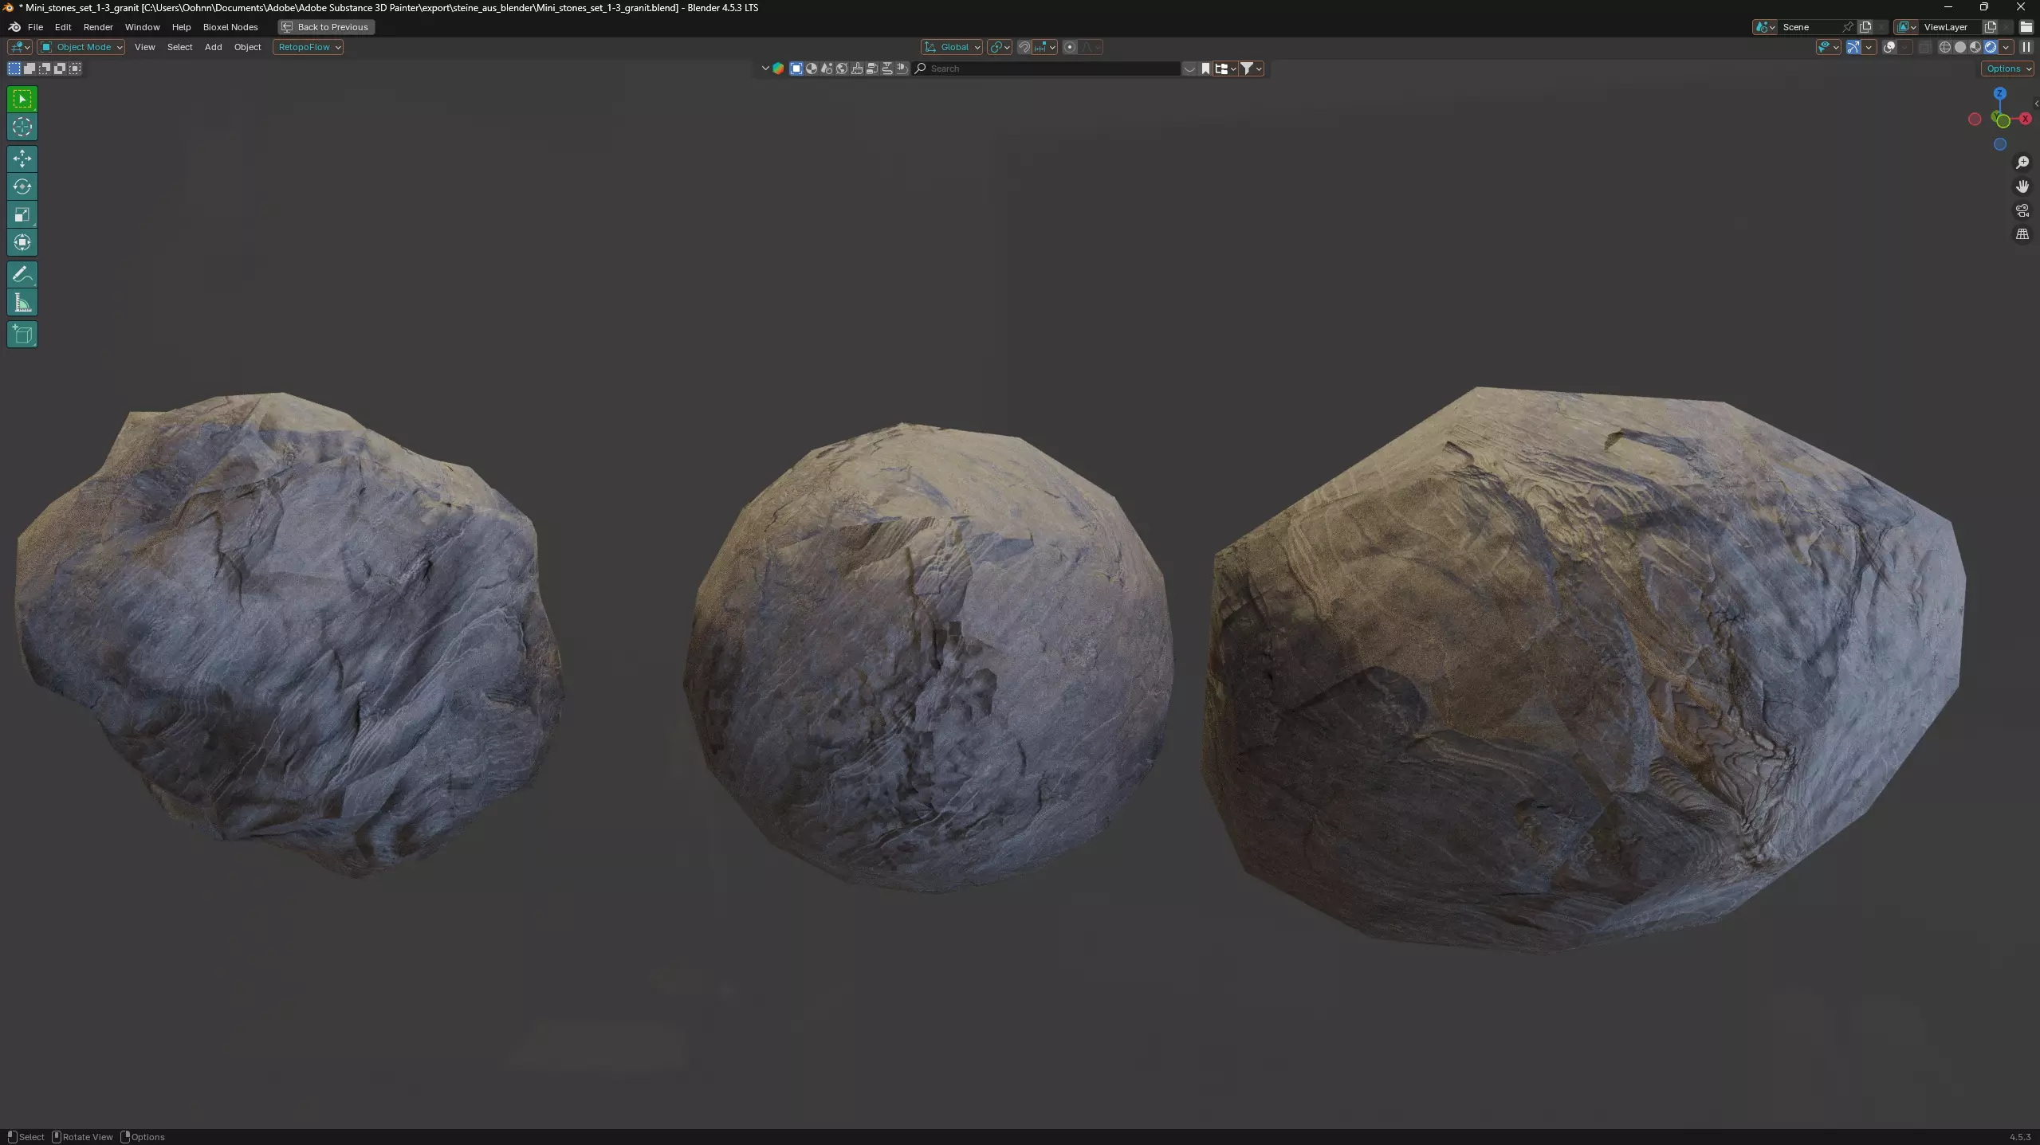Open the Bioxel Nodes menu

pyautogui.click(x=230, y=27)
